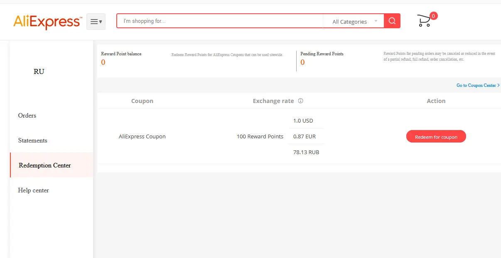501x258 pixels.
Task: Click the Action column header
Action: click(436, 101)
